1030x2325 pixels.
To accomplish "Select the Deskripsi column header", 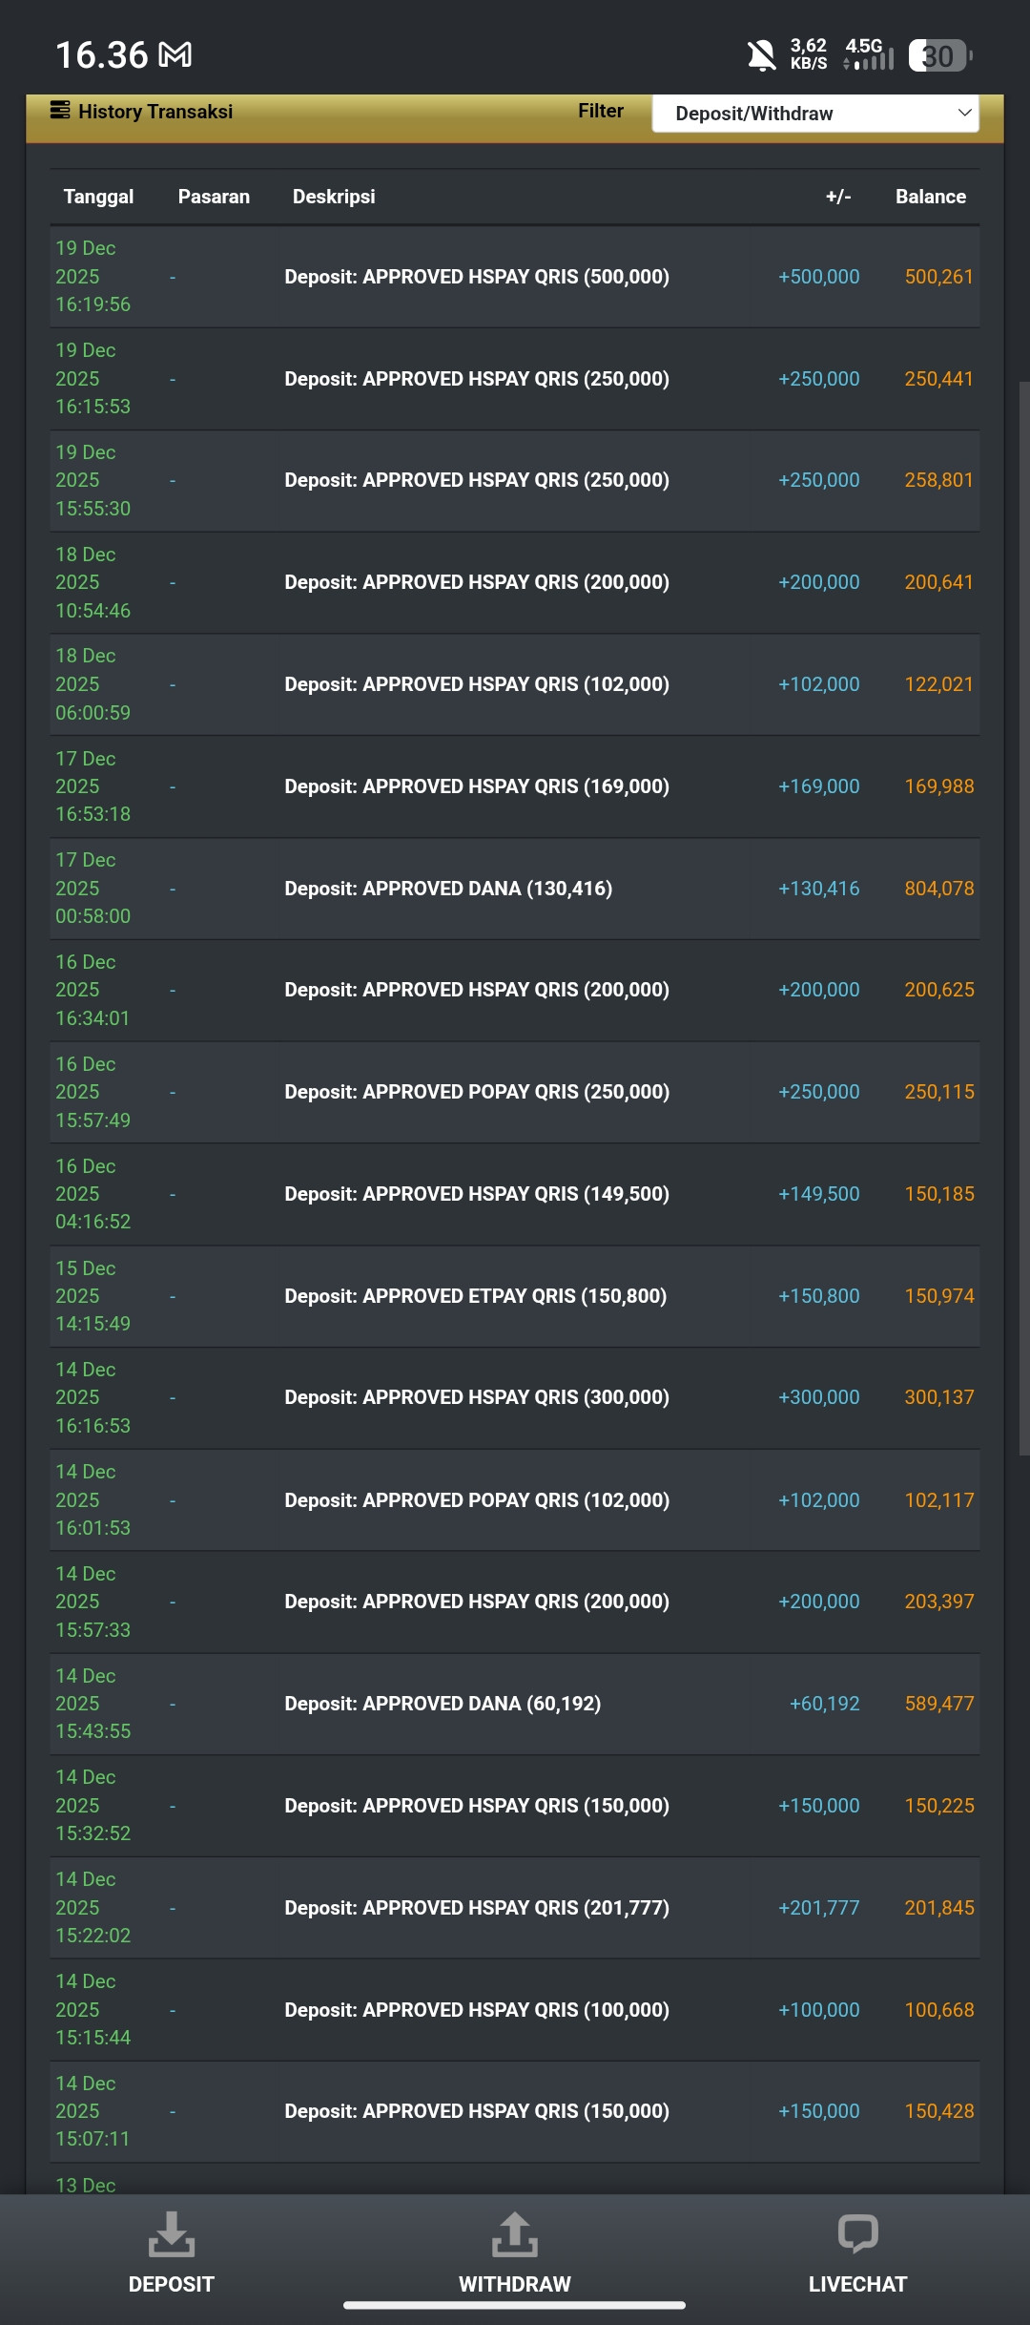I will tap(334, 197).
